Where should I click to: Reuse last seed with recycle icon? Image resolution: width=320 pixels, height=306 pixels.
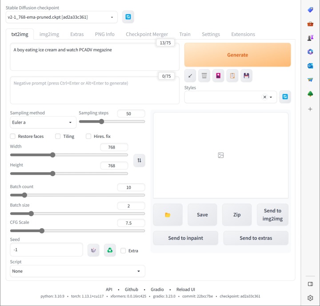(x=110, y=250)
